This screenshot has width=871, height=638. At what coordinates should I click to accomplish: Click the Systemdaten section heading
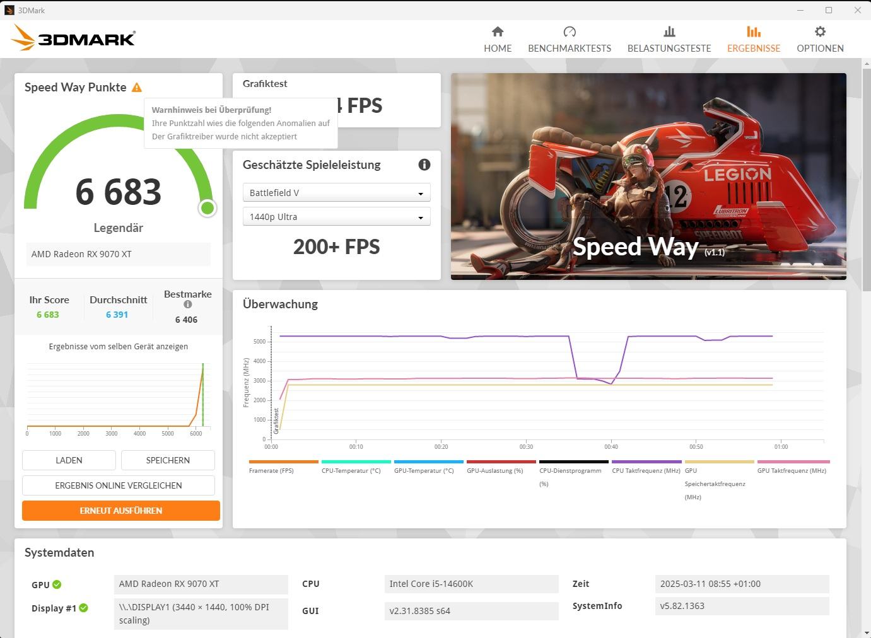[59, 553]
